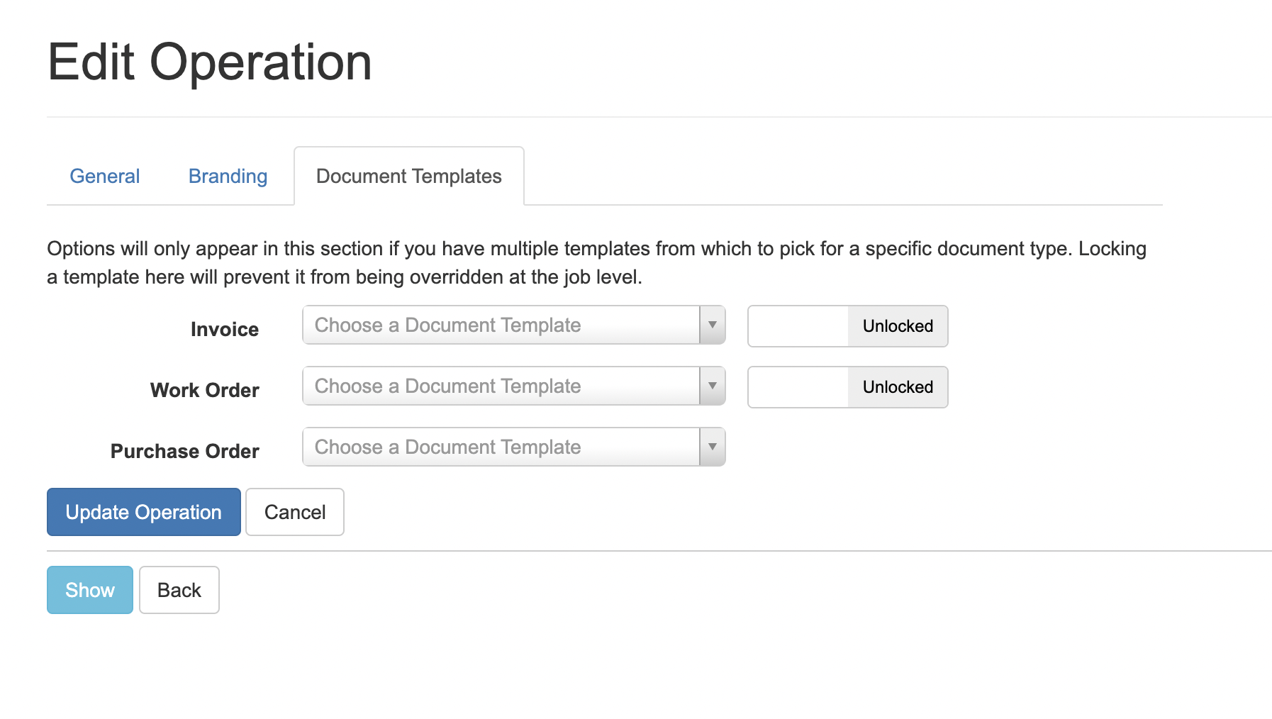This screenshot has width=1272, height=719.
Task: Toggle the Invoice template Unlocked switch
Action: 847,326
